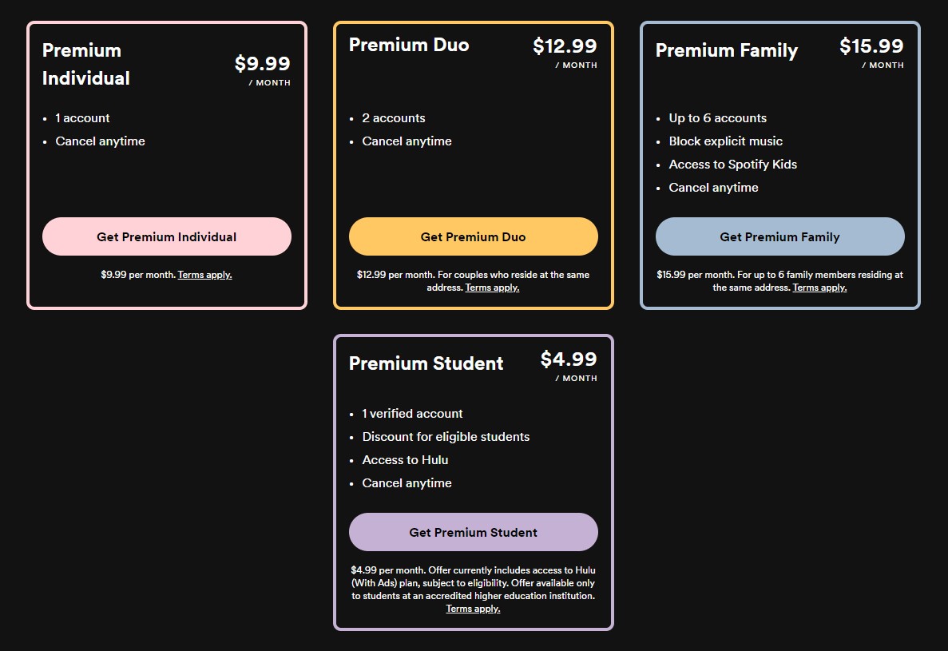
Task: Select the Get Premium Student button
Action: pyautogui.click(x=473, y=532)
